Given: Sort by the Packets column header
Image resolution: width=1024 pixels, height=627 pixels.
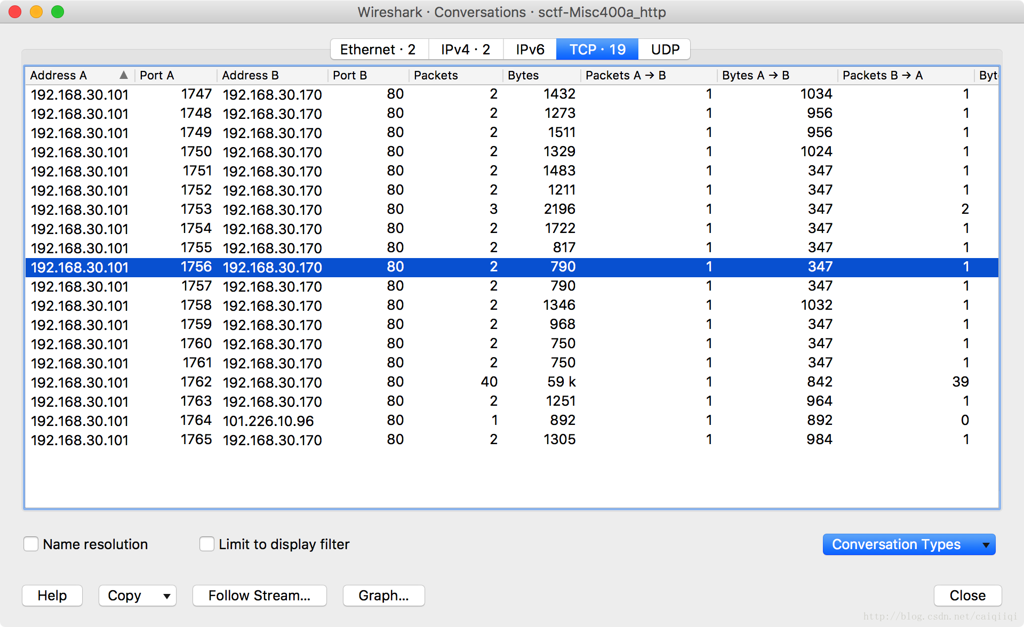Looking at the screenshot, I should 456,75.
